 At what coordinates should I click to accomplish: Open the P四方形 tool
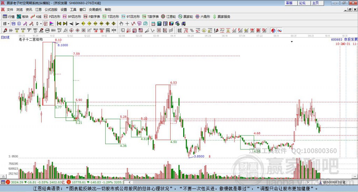point(52,17)
